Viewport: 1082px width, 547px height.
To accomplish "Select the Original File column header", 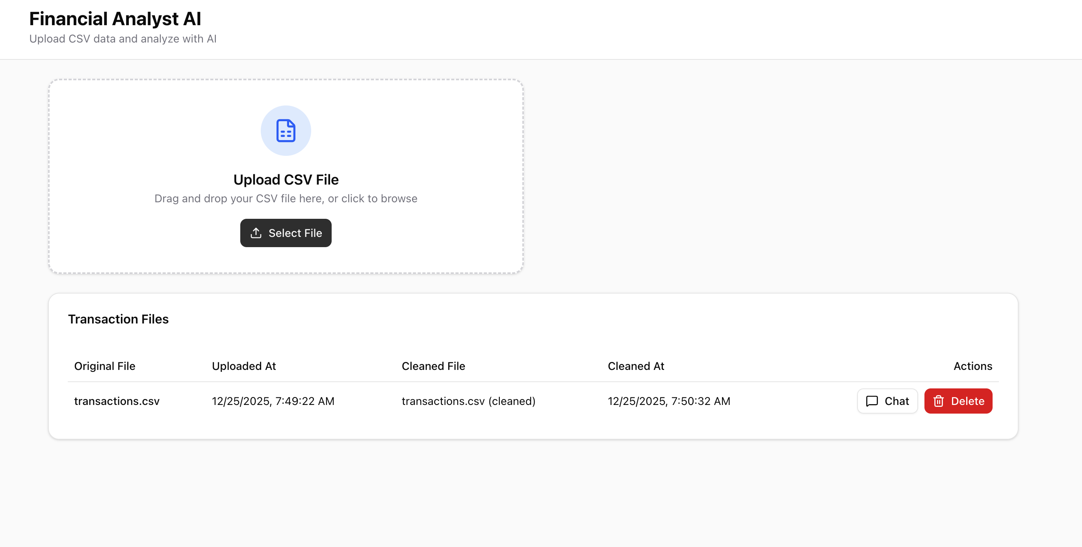I will (x=105, y=366).
